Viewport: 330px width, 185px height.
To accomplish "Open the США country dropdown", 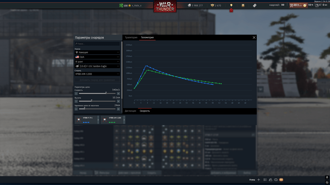I will (x=97, y=57).
